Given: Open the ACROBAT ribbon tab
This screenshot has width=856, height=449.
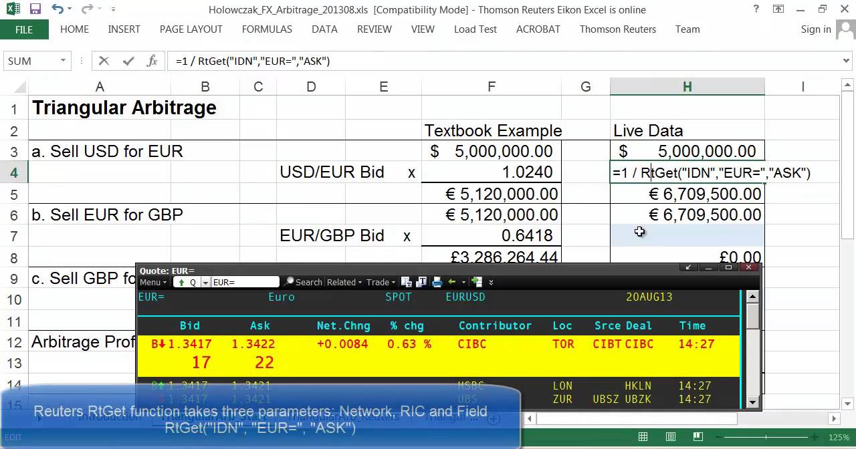Looking at the screenshot, I should click(538, 29).
